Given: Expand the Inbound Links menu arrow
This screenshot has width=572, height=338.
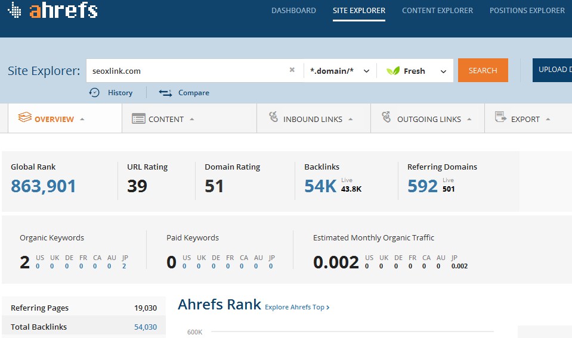Looking at the screenshot, I should coord(351,119).
